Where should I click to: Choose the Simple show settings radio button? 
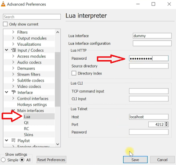click(3, 160)
